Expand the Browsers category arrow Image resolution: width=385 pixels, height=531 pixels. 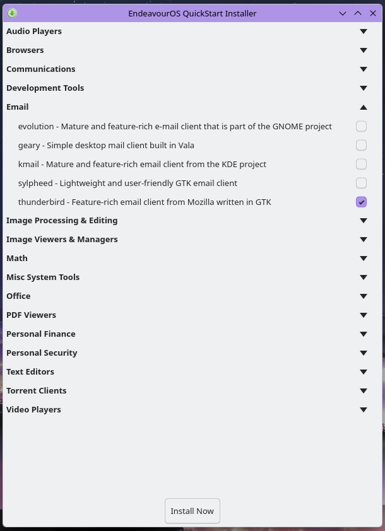pos(364,50)
